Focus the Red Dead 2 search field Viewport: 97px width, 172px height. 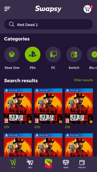(x=49, y=24)
